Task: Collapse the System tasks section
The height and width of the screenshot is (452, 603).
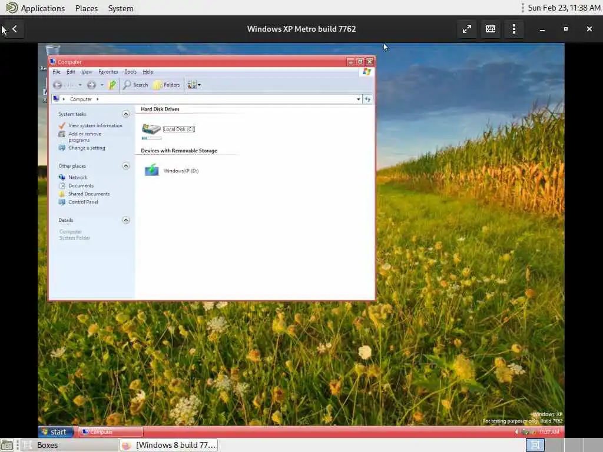Action: click(x=126, y=114)
